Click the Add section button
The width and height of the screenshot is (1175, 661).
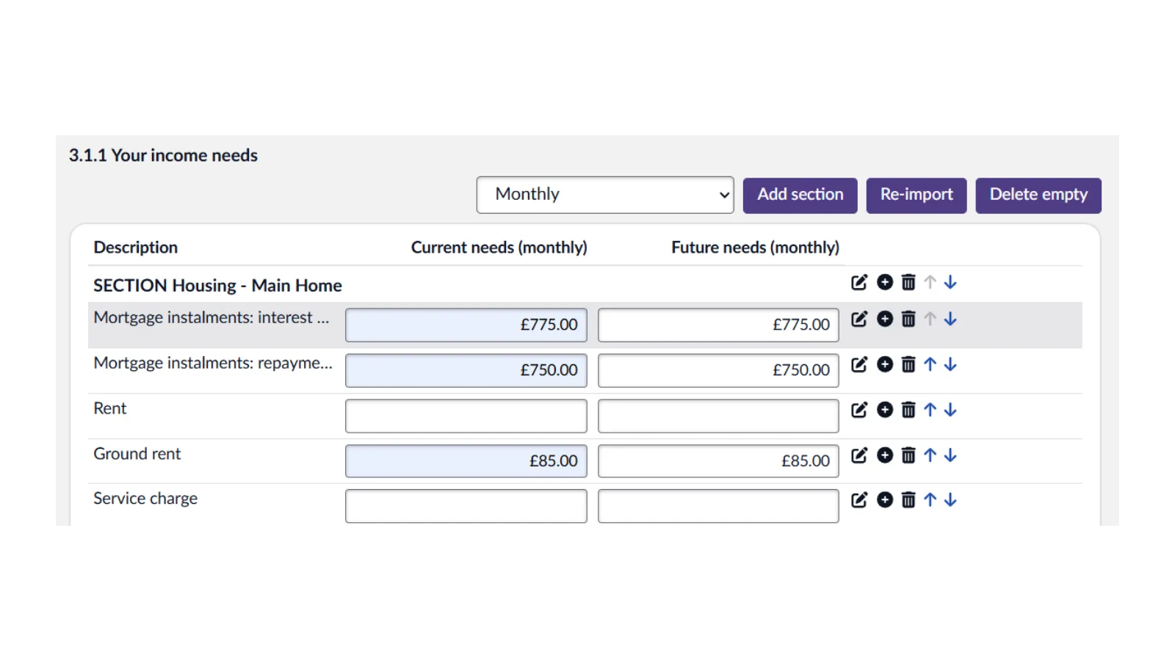point(800,195)
